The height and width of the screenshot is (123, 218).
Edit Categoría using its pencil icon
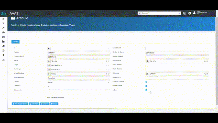pos(207,74)
